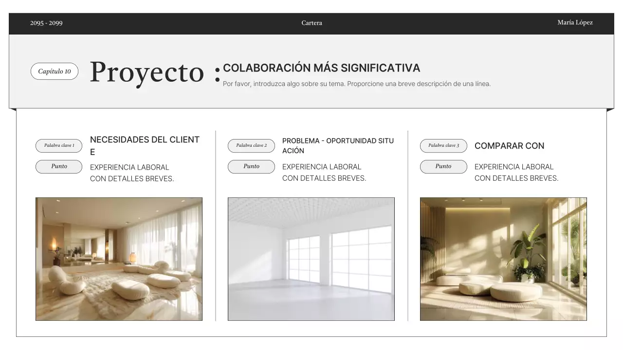Open the lounge chairs interior photo

tap(118, 259)
